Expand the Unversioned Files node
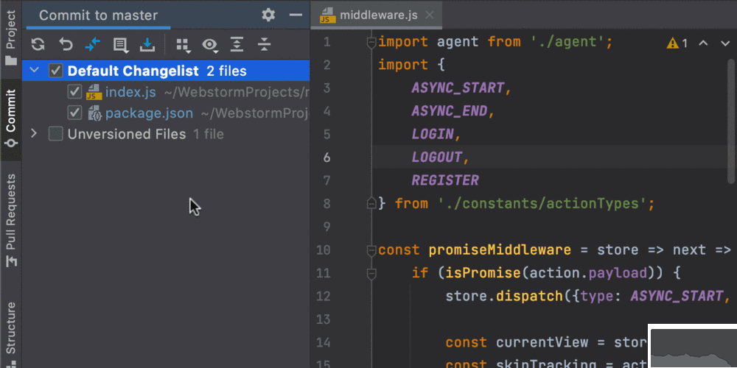The image size is (737, 368). tap(34, 134)
